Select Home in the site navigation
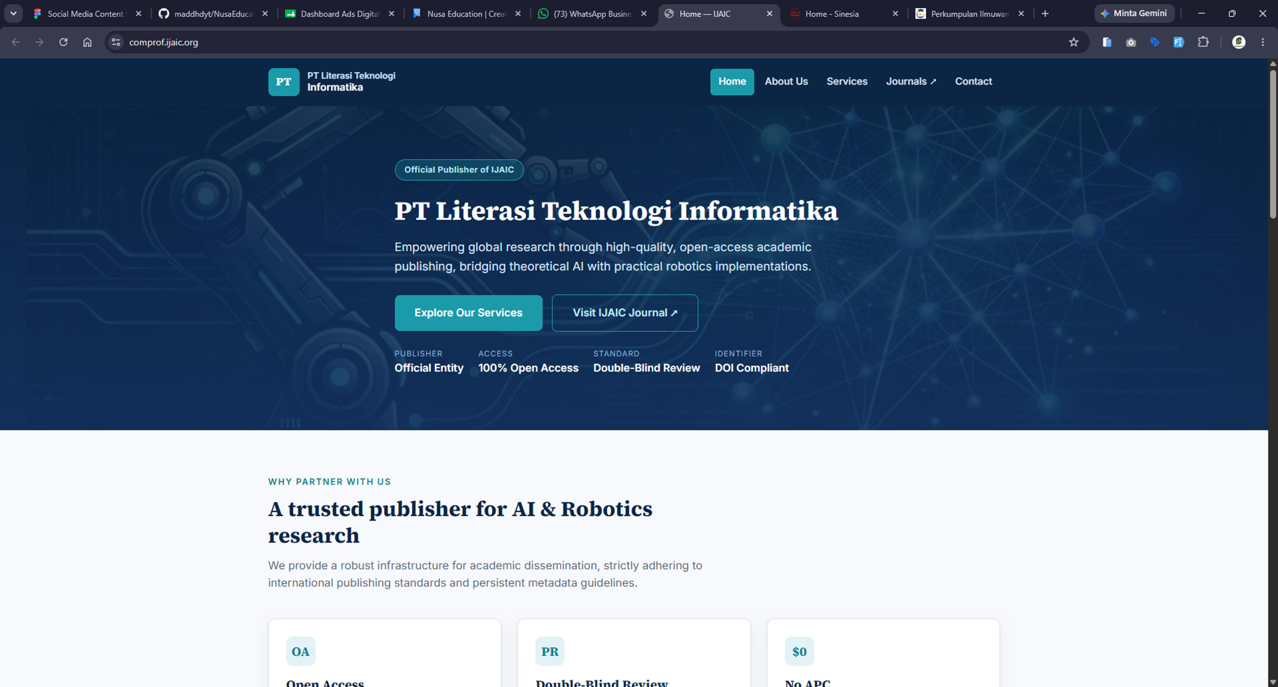The width and height of the screenshot is (1278, 687). [x=732, y=81]
